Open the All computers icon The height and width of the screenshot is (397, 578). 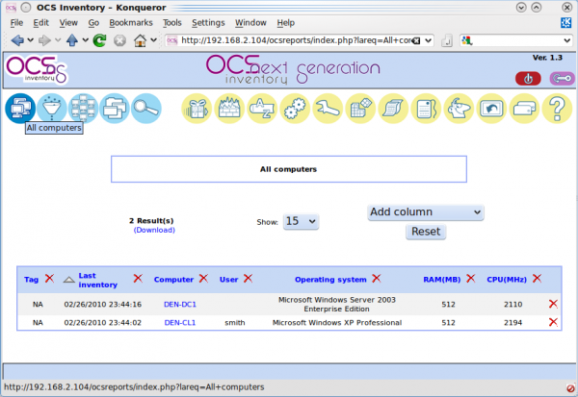[x=20, y=109]
